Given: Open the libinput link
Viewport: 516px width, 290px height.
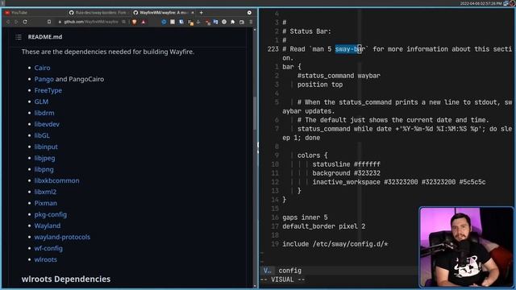Looking at the screenshot, I should tap(46, 147).
